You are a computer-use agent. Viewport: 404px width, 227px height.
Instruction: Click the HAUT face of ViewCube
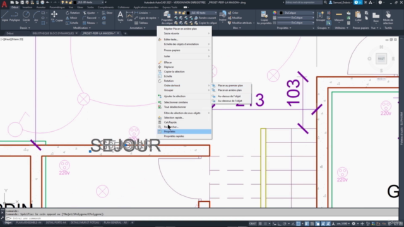click(x=381, y=59)
